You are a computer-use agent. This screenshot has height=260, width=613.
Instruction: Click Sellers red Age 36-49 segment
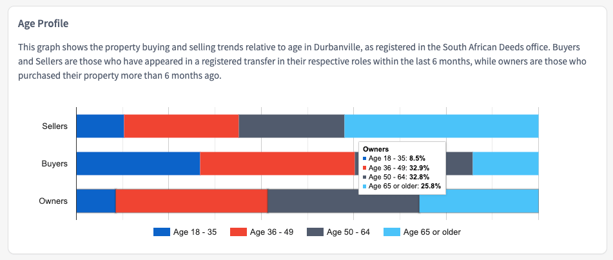pos(181,126)
